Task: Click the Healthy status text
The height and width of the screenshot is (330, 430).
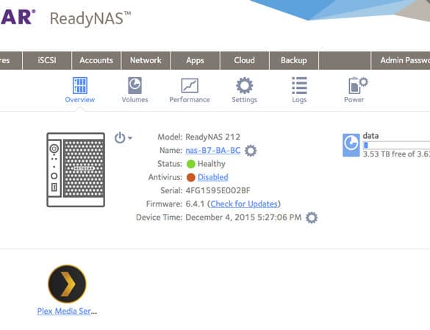Action: point(212,164)
